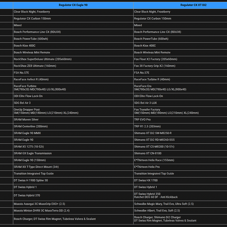This screenshot has height=227, width=227.
Task: Click the Fox Transfer Factory cell
Action: 180,112
